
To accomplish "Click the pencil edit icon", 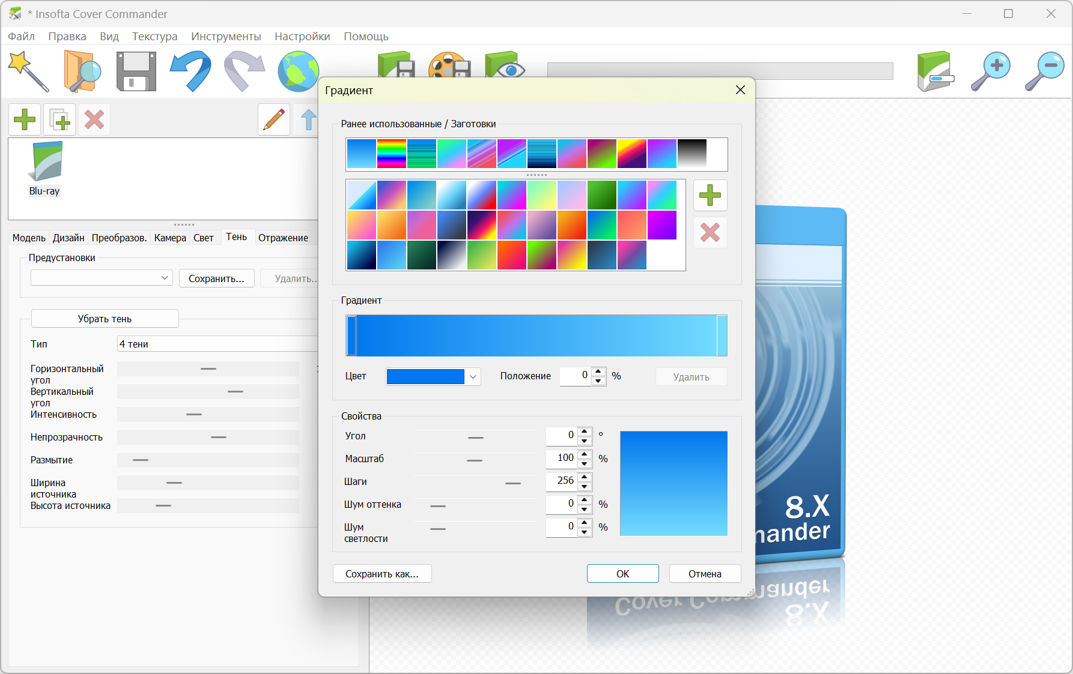I will tap(274, 119).
